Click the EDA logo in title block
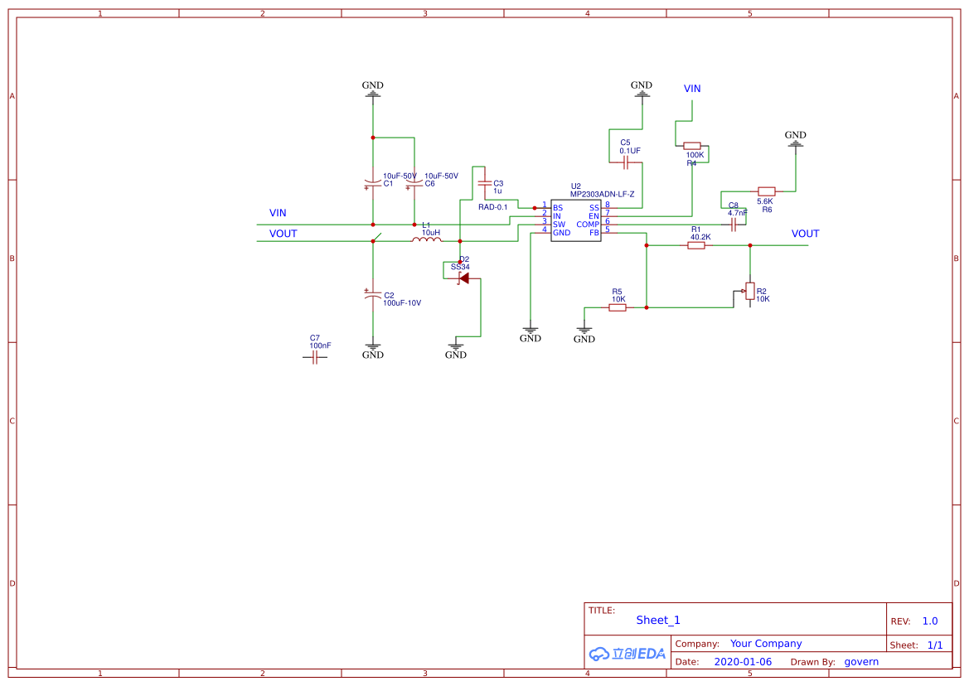This screenshot has width=969, height=686. 627,654
